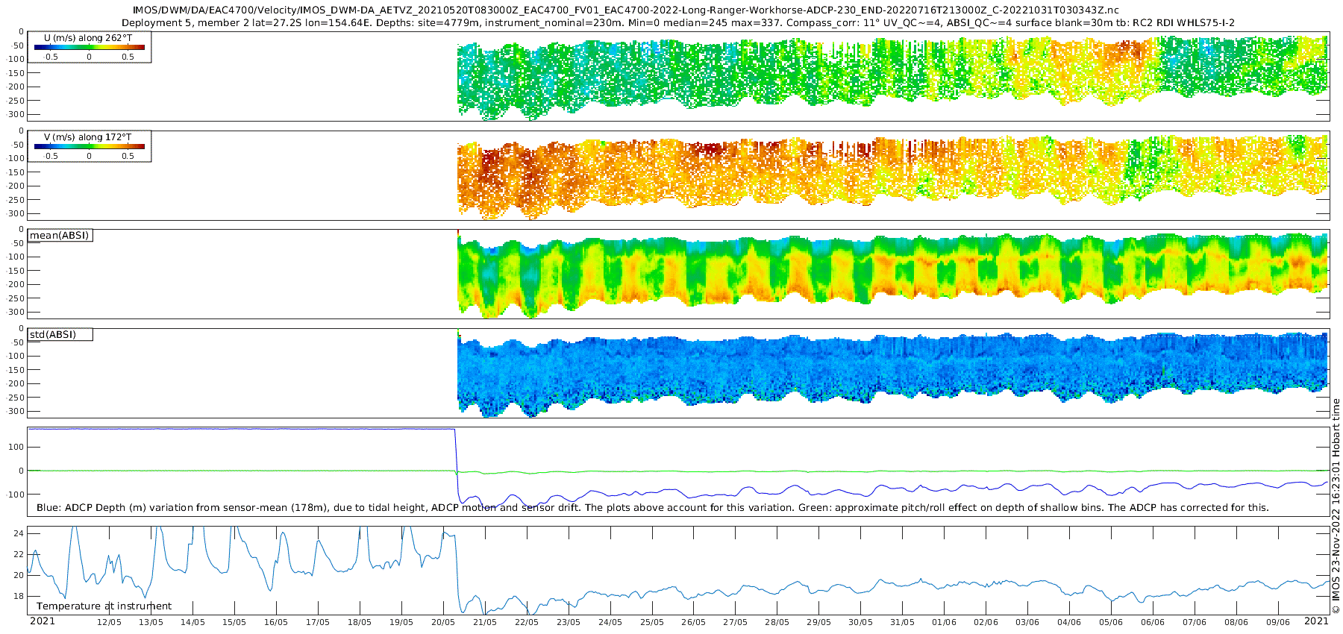Click the 01/06 date tick label
1343x634 pixels.
coord(945,622)
